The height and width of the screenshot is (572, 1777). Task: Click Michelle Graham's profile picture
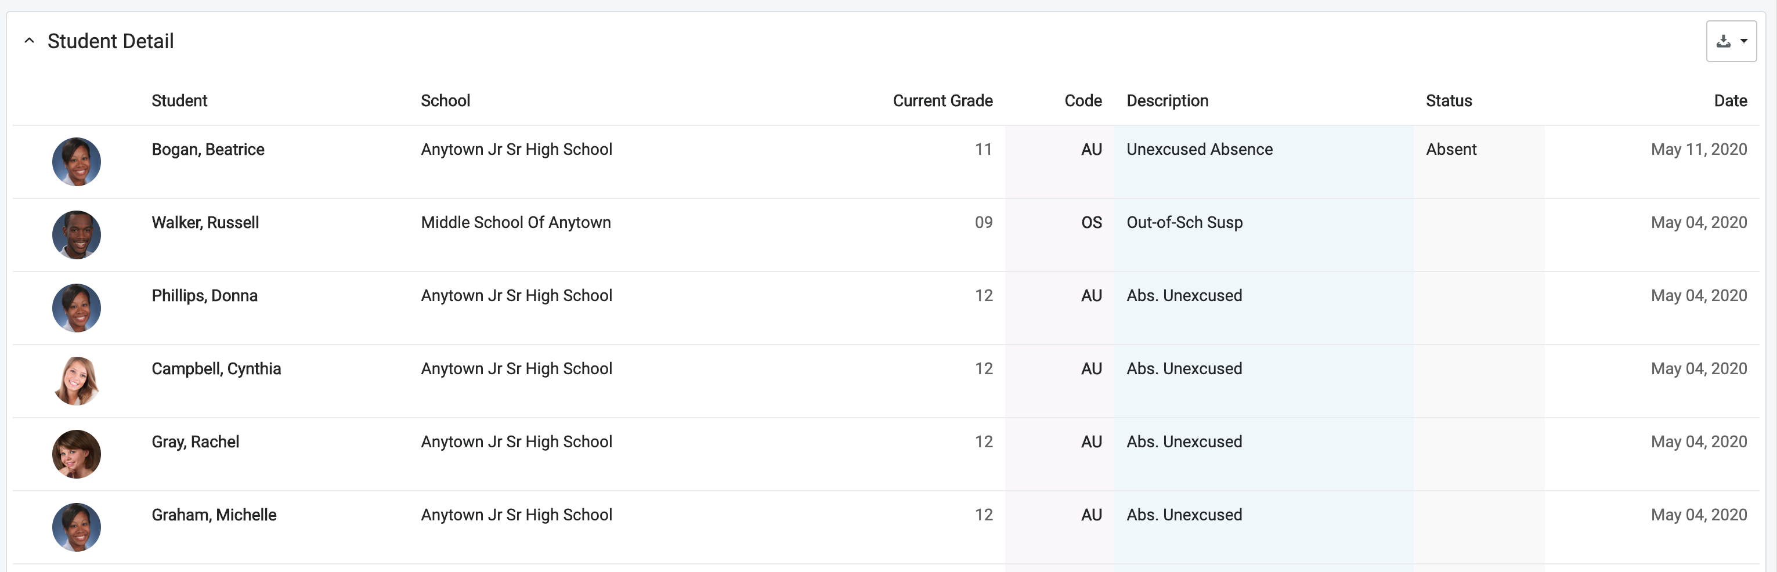pos(77,527)
